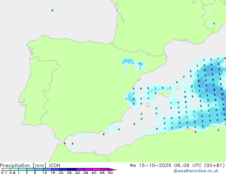
Task: Click the 1–2 mm legend swatch
Action: click(x=22, y=169)
